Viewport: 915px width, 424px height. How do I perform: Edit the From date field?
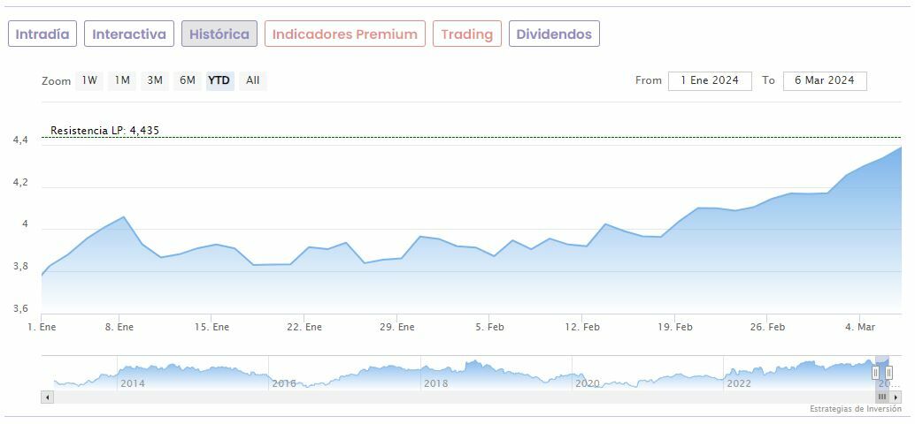click(x=710, y=80)
